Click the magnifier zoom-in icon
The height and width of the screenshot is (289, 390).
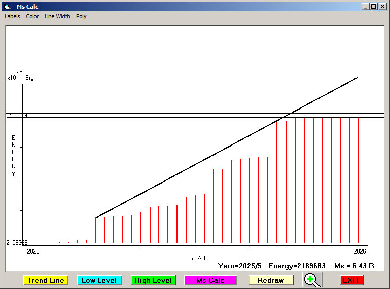(312, 280)
